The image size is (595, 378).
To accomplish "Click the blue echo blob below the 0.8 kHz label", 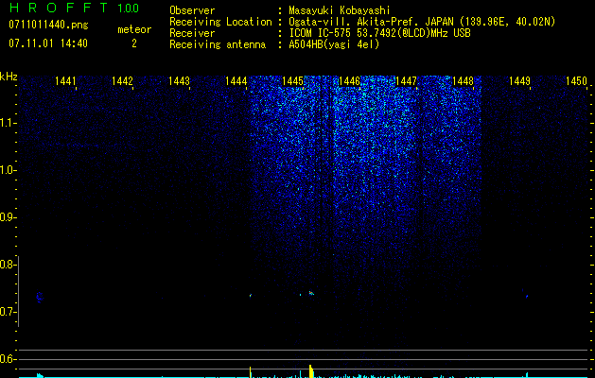I will tap(40, 297).
